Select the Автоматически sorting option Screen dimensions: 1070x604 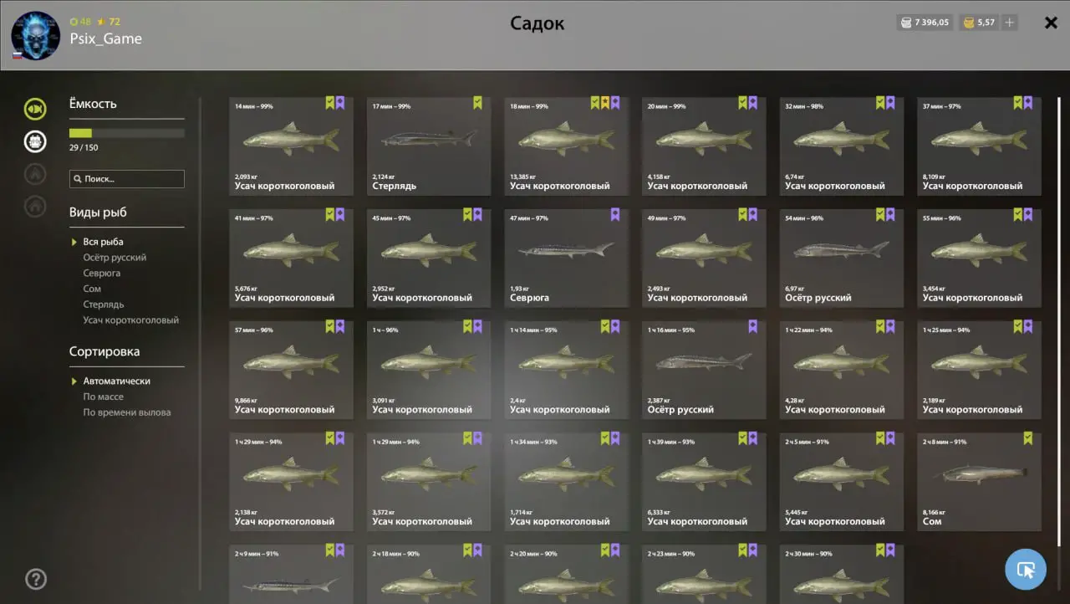click(116, 381)
